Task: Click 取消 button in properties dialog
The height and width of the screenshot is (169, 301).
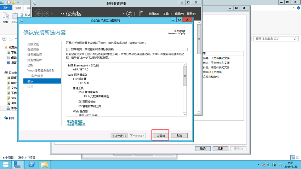Action: click(220, 149)
